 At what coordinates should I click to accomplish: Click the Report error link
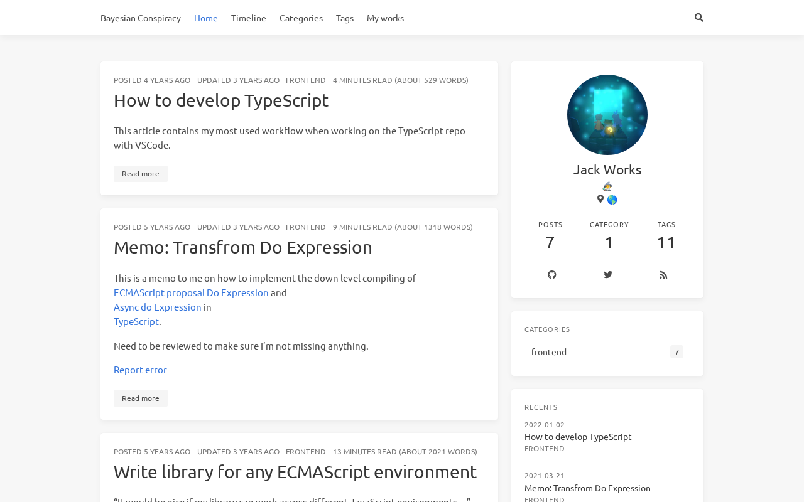140,370
